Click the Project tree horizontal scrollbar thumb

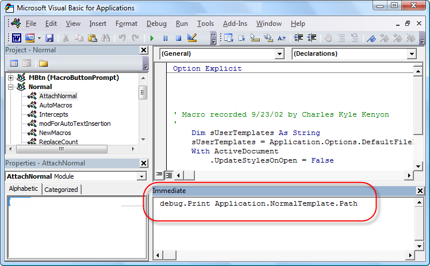[x=62, y=149]
